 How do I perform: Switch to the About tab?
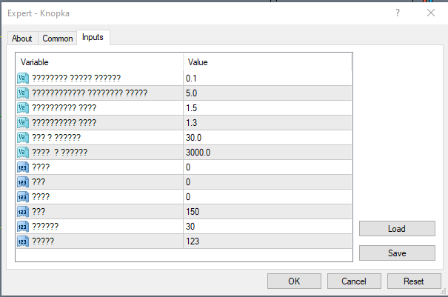point(22,39)
